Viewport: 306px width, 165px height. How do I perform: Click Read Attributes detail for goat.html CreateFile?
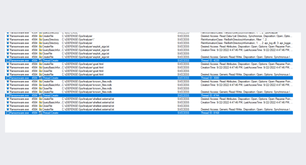tap(247, 64)
